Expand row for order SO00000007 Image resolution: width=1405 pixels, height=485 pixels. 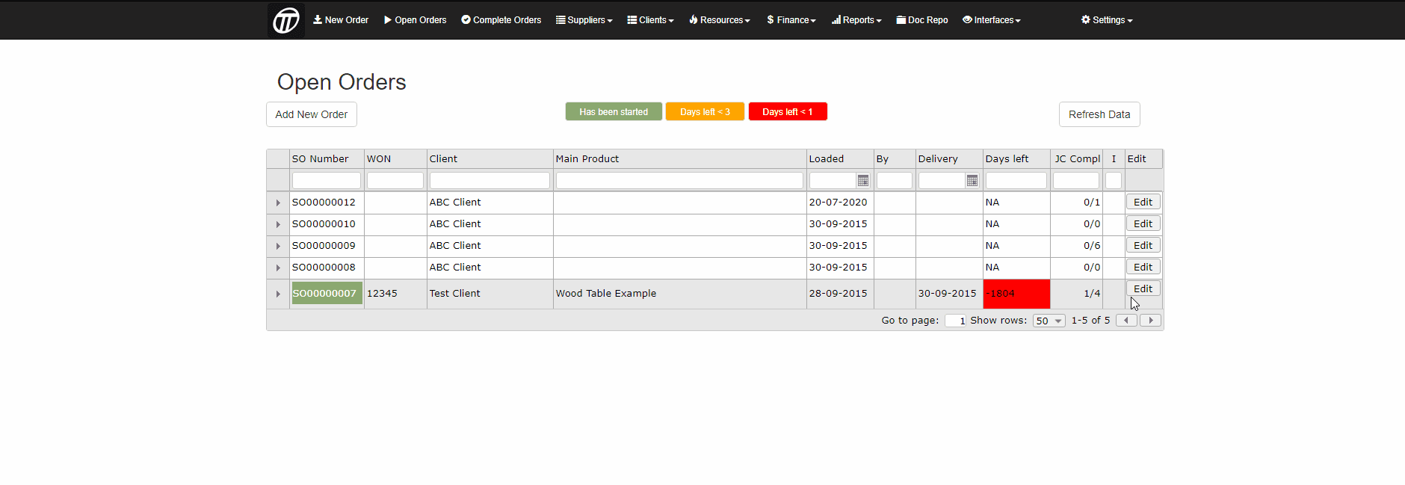click(278, 294)
